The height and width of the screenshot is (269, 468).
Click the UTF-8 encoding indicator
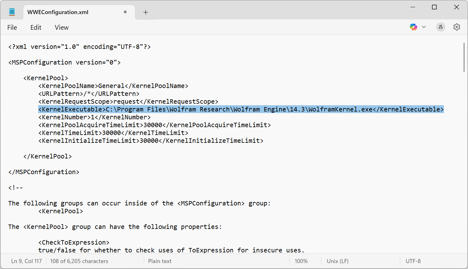pos(413,261)
